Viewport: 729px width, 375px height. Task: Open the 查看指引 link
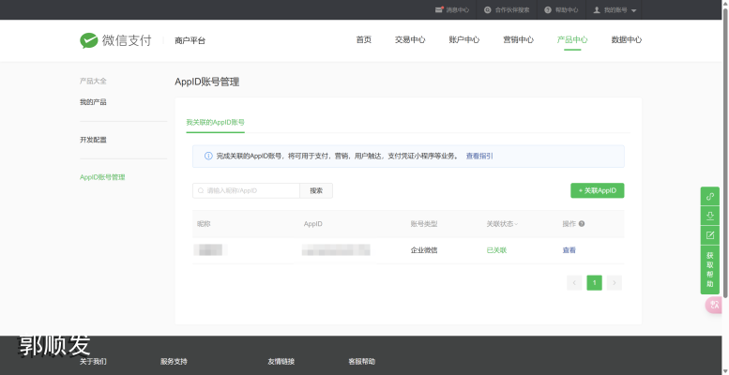[479, 157]
